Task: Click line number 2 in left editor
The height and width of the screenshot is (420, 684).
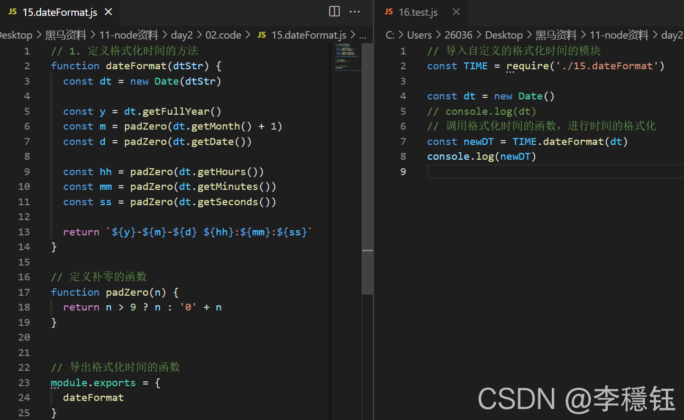Action: click(28, 66)
